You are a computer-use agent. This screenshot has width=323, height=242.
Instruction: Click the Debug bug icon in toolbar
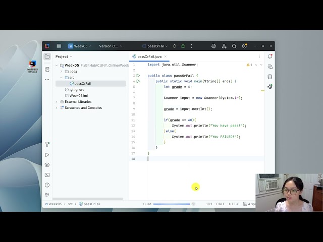click(183, 46)
